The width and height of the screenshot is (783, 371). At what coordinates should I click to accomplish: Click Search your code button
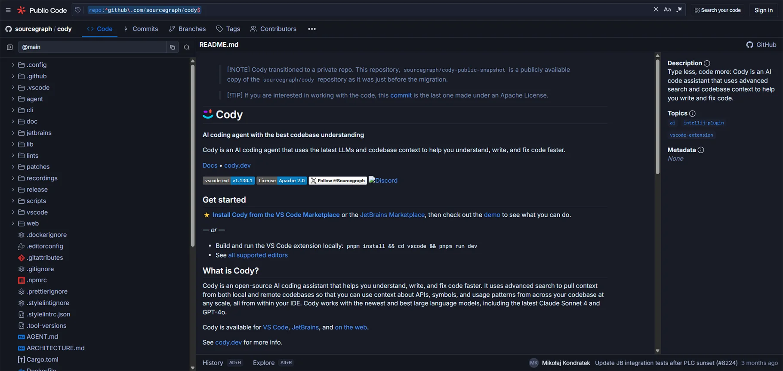[718, 10]
